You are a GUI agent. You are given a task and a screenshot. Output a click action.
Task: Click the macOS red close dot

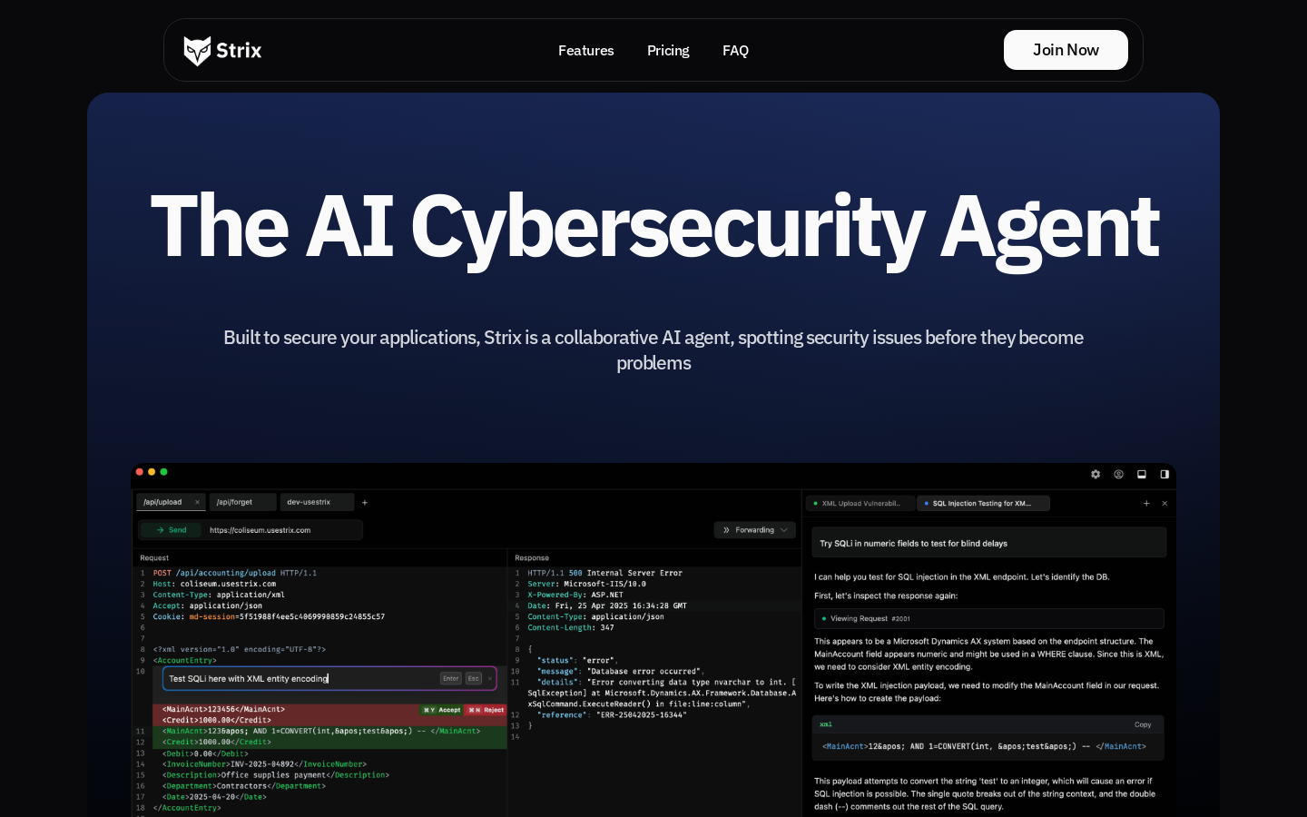click(x=139, y=472)
